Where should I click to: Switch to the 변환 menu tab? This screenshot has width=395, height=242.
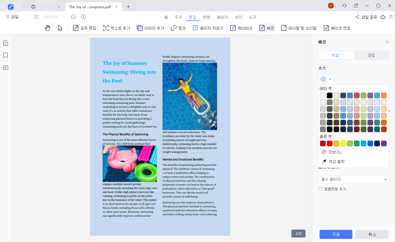207,17
